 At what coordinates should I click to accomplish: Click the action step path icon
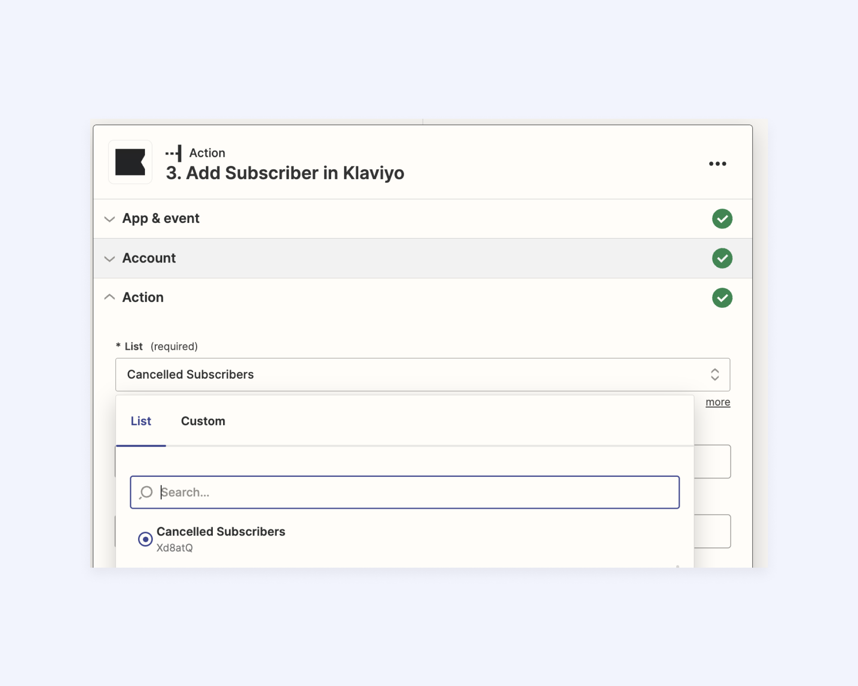pyautogui.click(x=174, y=153)
